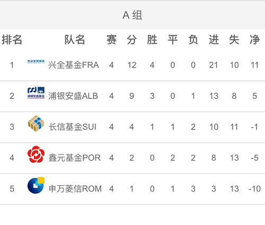Click the A组 group header

pos(132,15)
